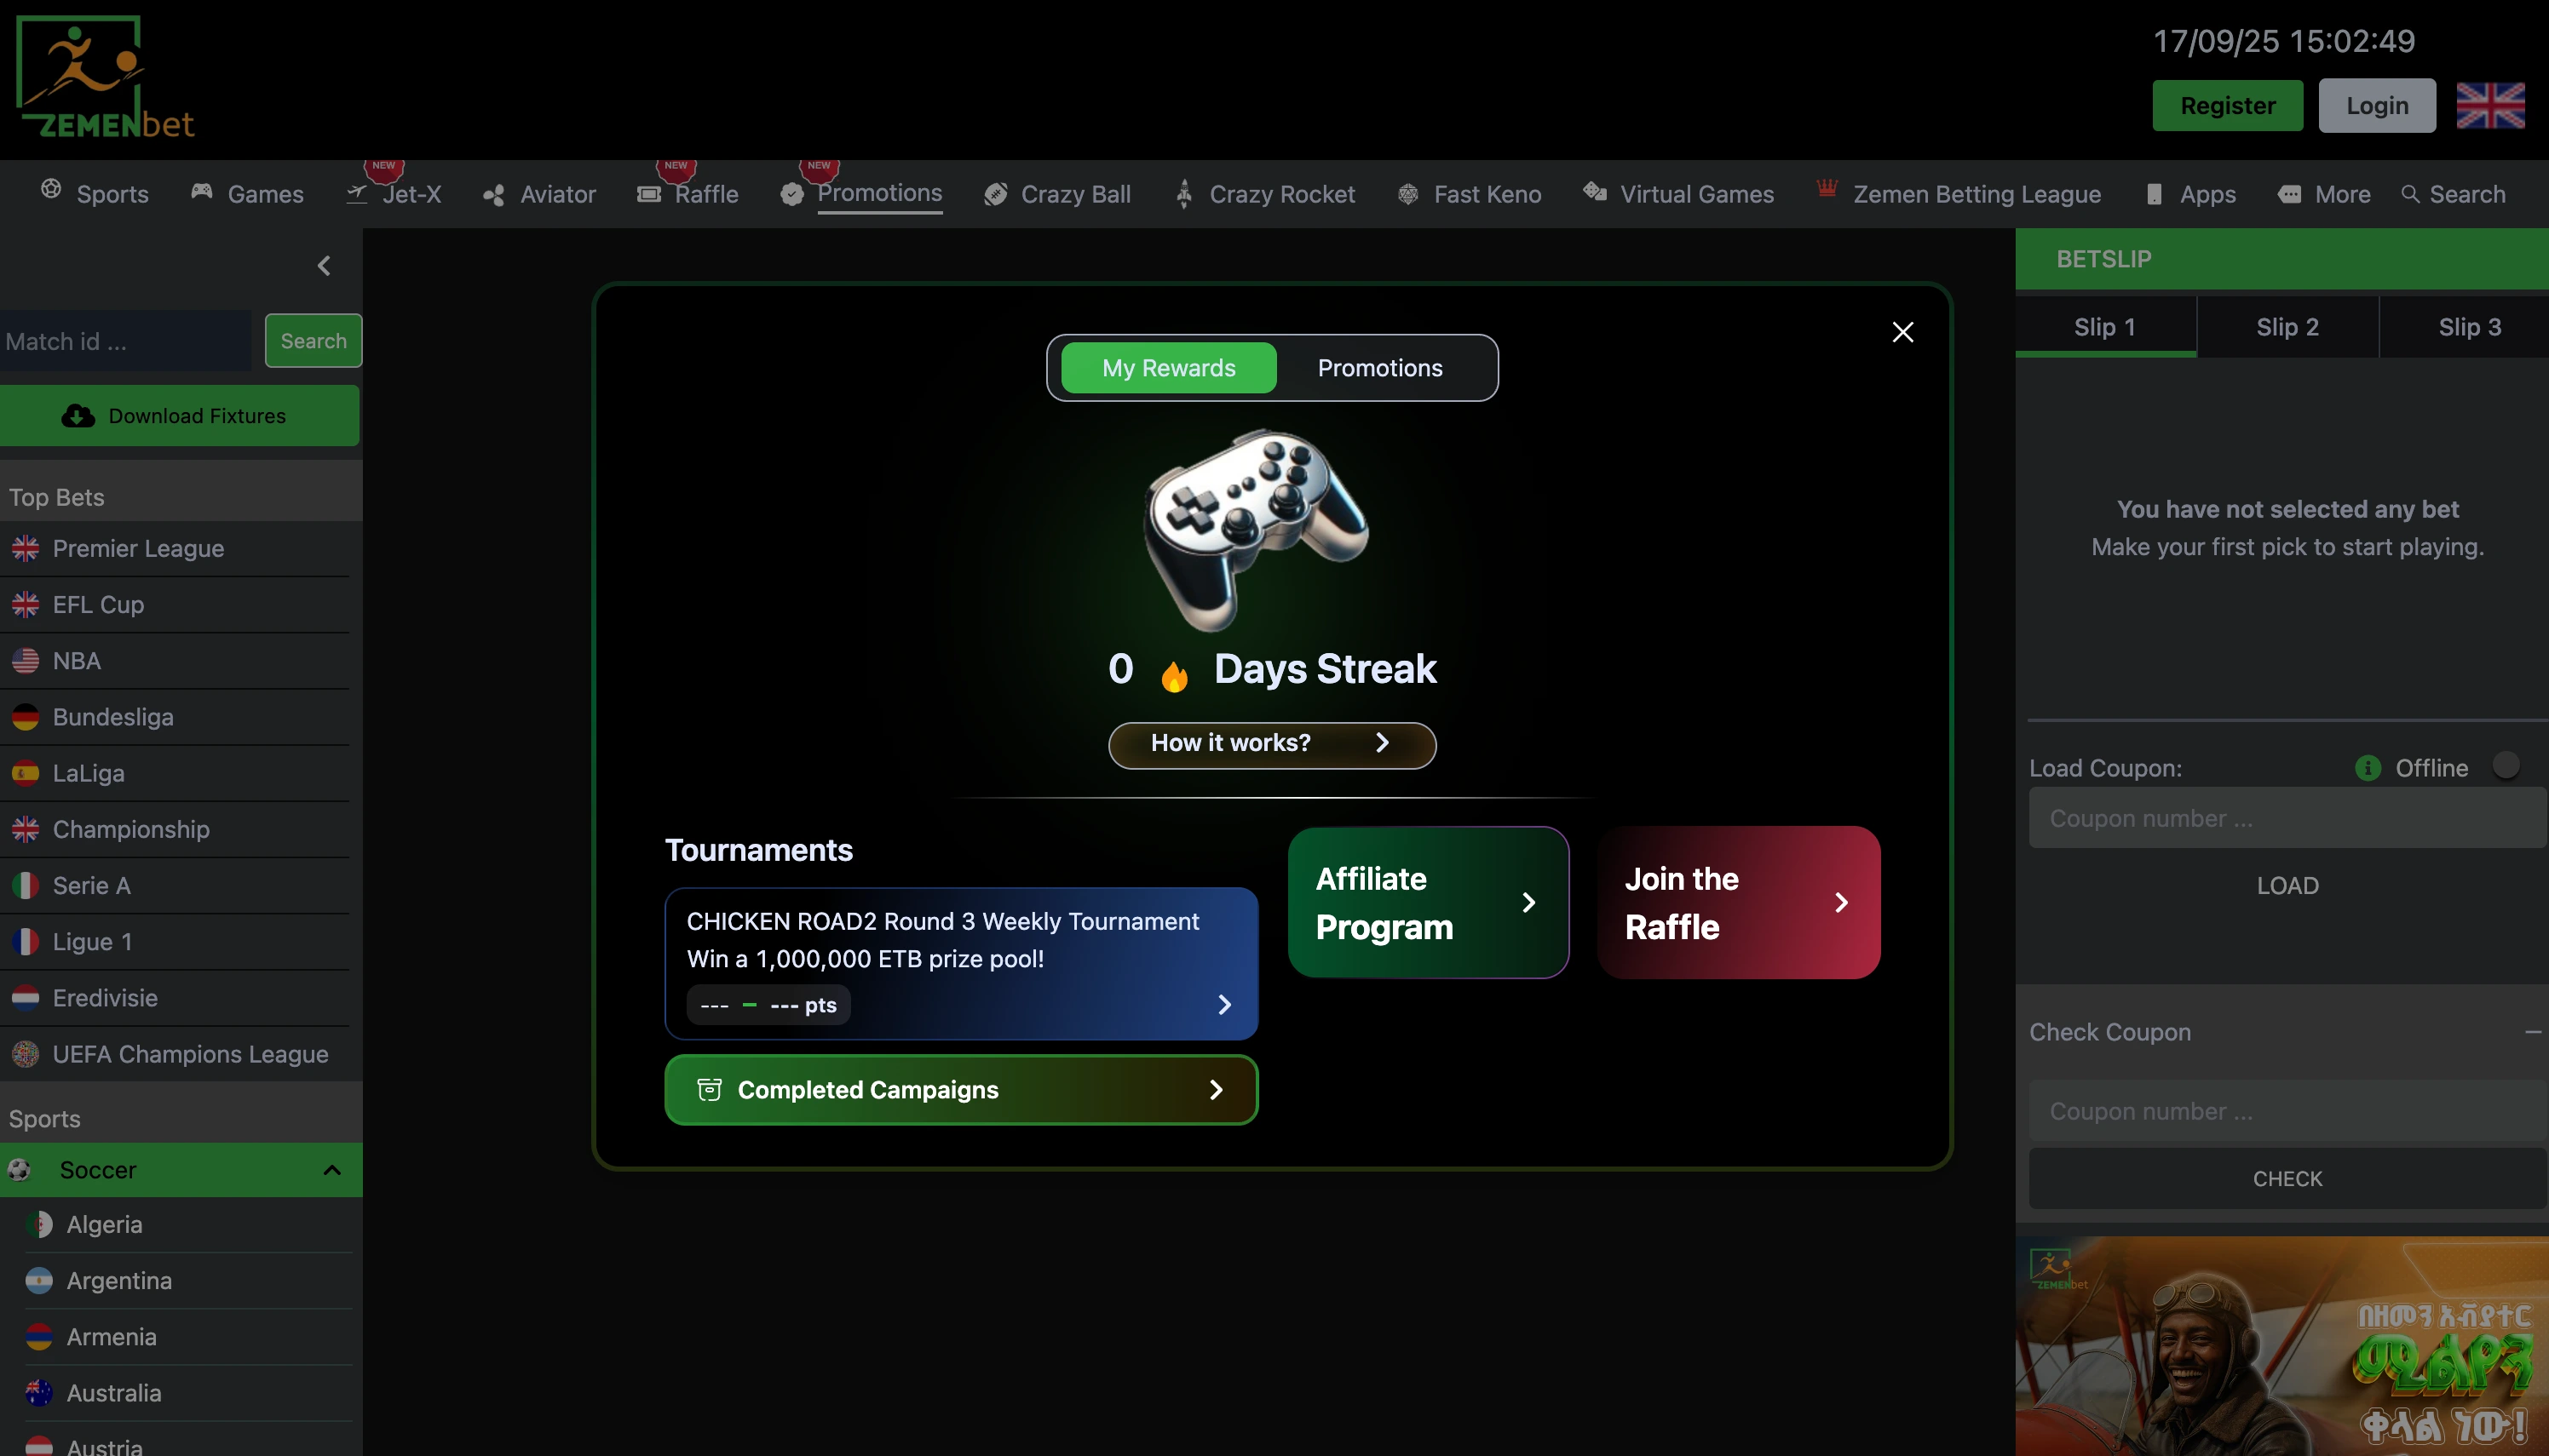2549x1456 pixels.
Task: Open the UK flag language selector
Action: [x=2489, y=105]
